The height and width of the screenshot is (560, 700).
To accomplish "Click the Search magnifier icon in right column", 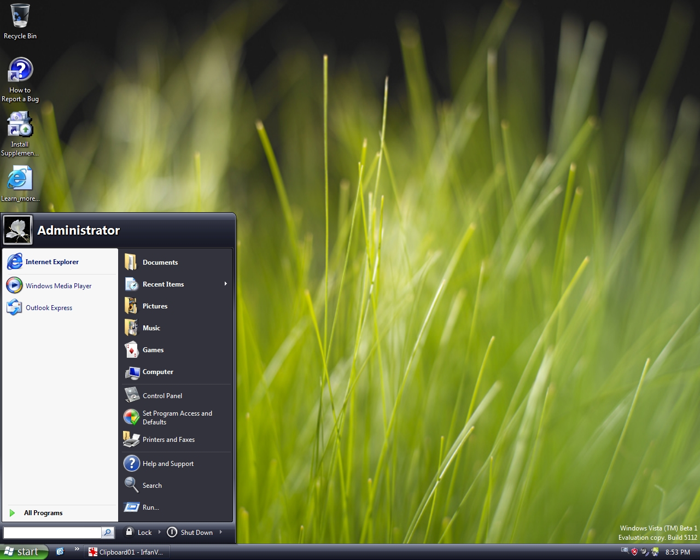I will tap(131, 485).
